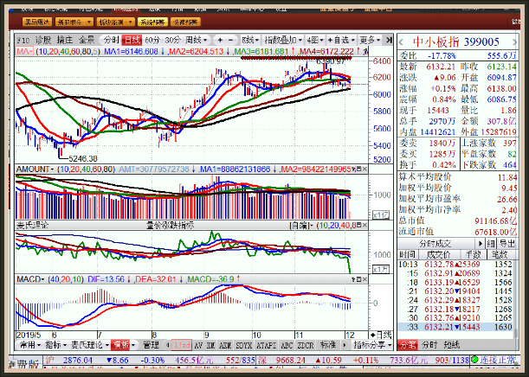Screen dimensions: 529x377
Task: Open MACD panel settings icon left of maximize
Action: [353, 279]
